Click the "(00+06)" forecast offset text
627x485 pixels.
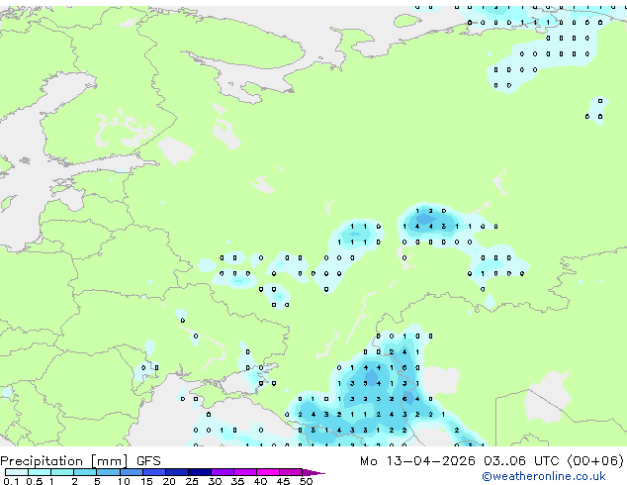coord(595,461)
